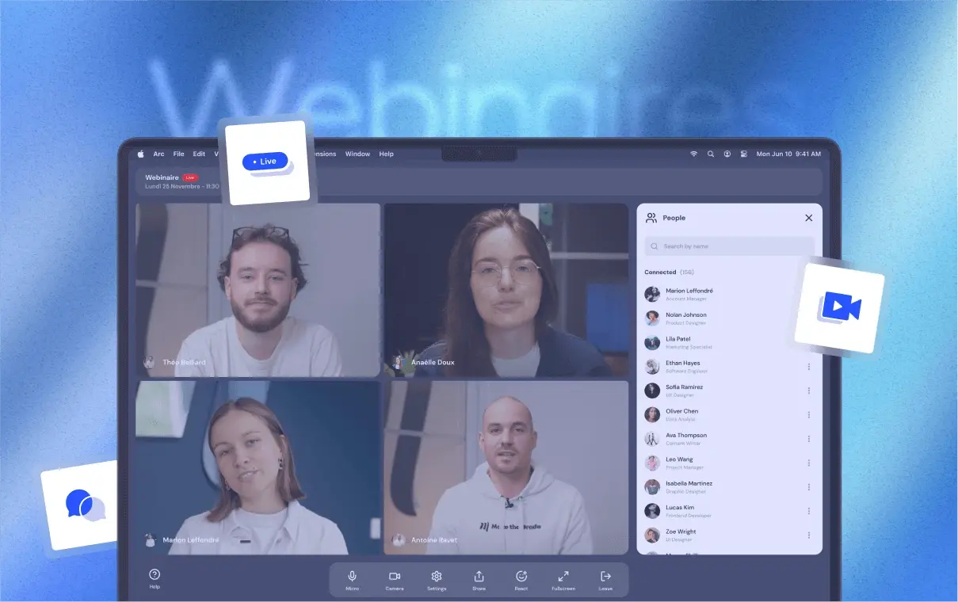Show more options for Isabella Martinez
Screen dimensions: 958x602
coord(808,487)
